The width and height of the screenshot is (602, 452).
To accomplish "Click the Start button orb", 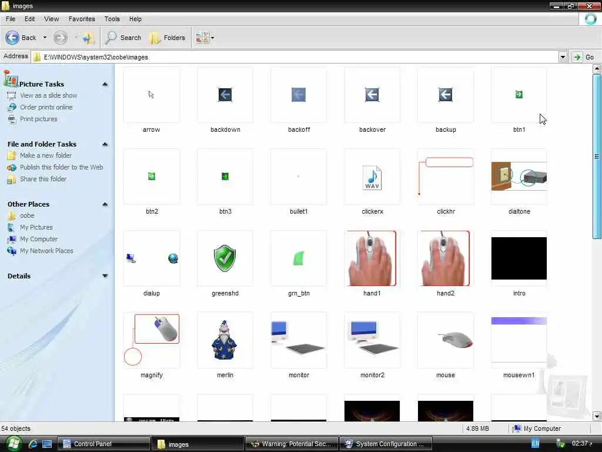I will pyautogui.click(x=13, y=444).
